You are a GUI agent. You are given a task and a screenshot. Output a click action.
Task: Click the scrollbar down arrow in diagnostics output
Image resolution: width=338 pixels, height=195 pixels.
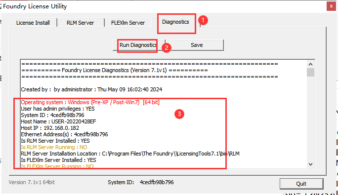click(310, 164)
